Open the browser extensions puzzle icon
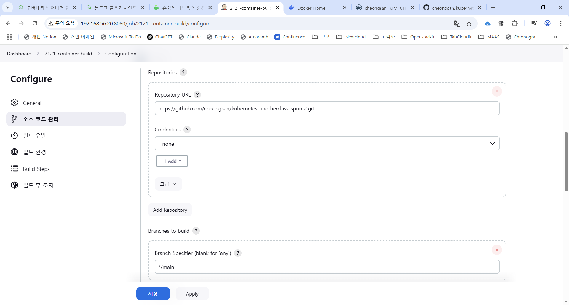Screen dimensions: 569x305 click(514, 23)
